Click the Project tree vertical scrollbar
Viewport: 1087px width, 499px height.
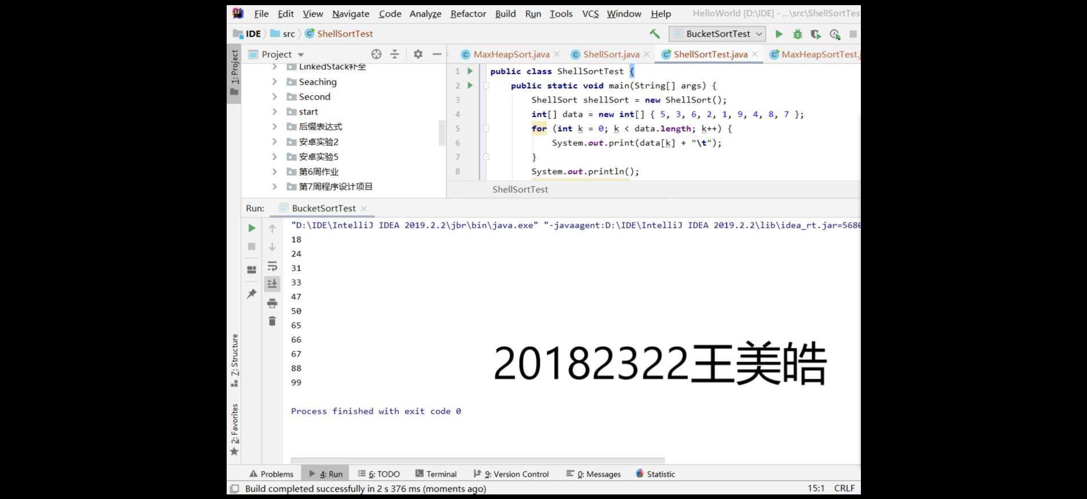[442, 133]
